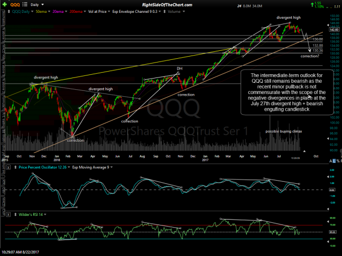
Task: Open the watchlist list icon beside QQQ
Action: click(25, 4)
